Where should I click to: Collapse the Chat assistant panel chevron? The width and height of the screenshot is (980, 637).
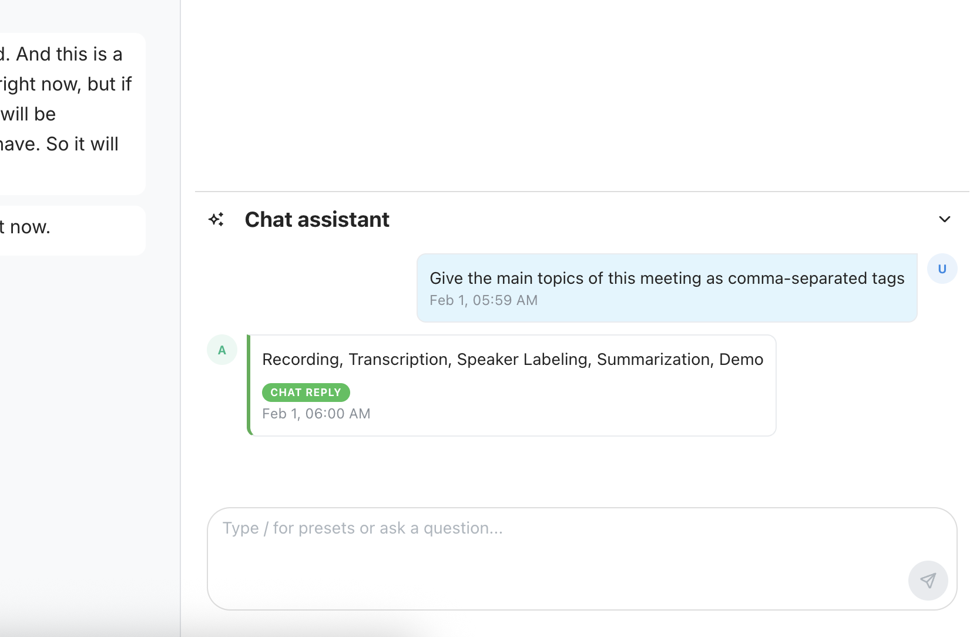point(944,219)
